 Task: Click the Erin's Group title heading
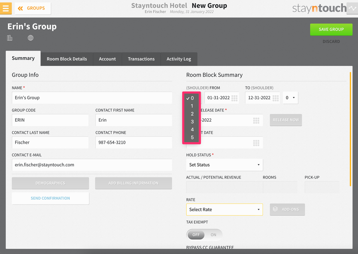tap(32, 26)
